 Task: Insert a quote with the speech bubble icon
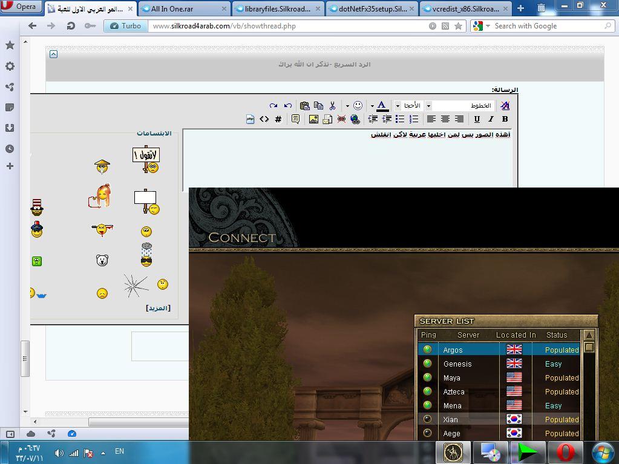coord(295,119)
